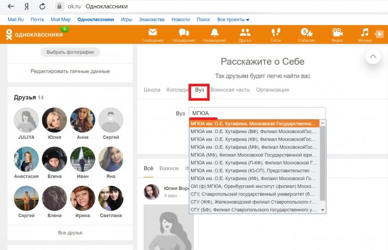
Task: Open События thumbs-up icon
Action: click(x=306, y=32)
